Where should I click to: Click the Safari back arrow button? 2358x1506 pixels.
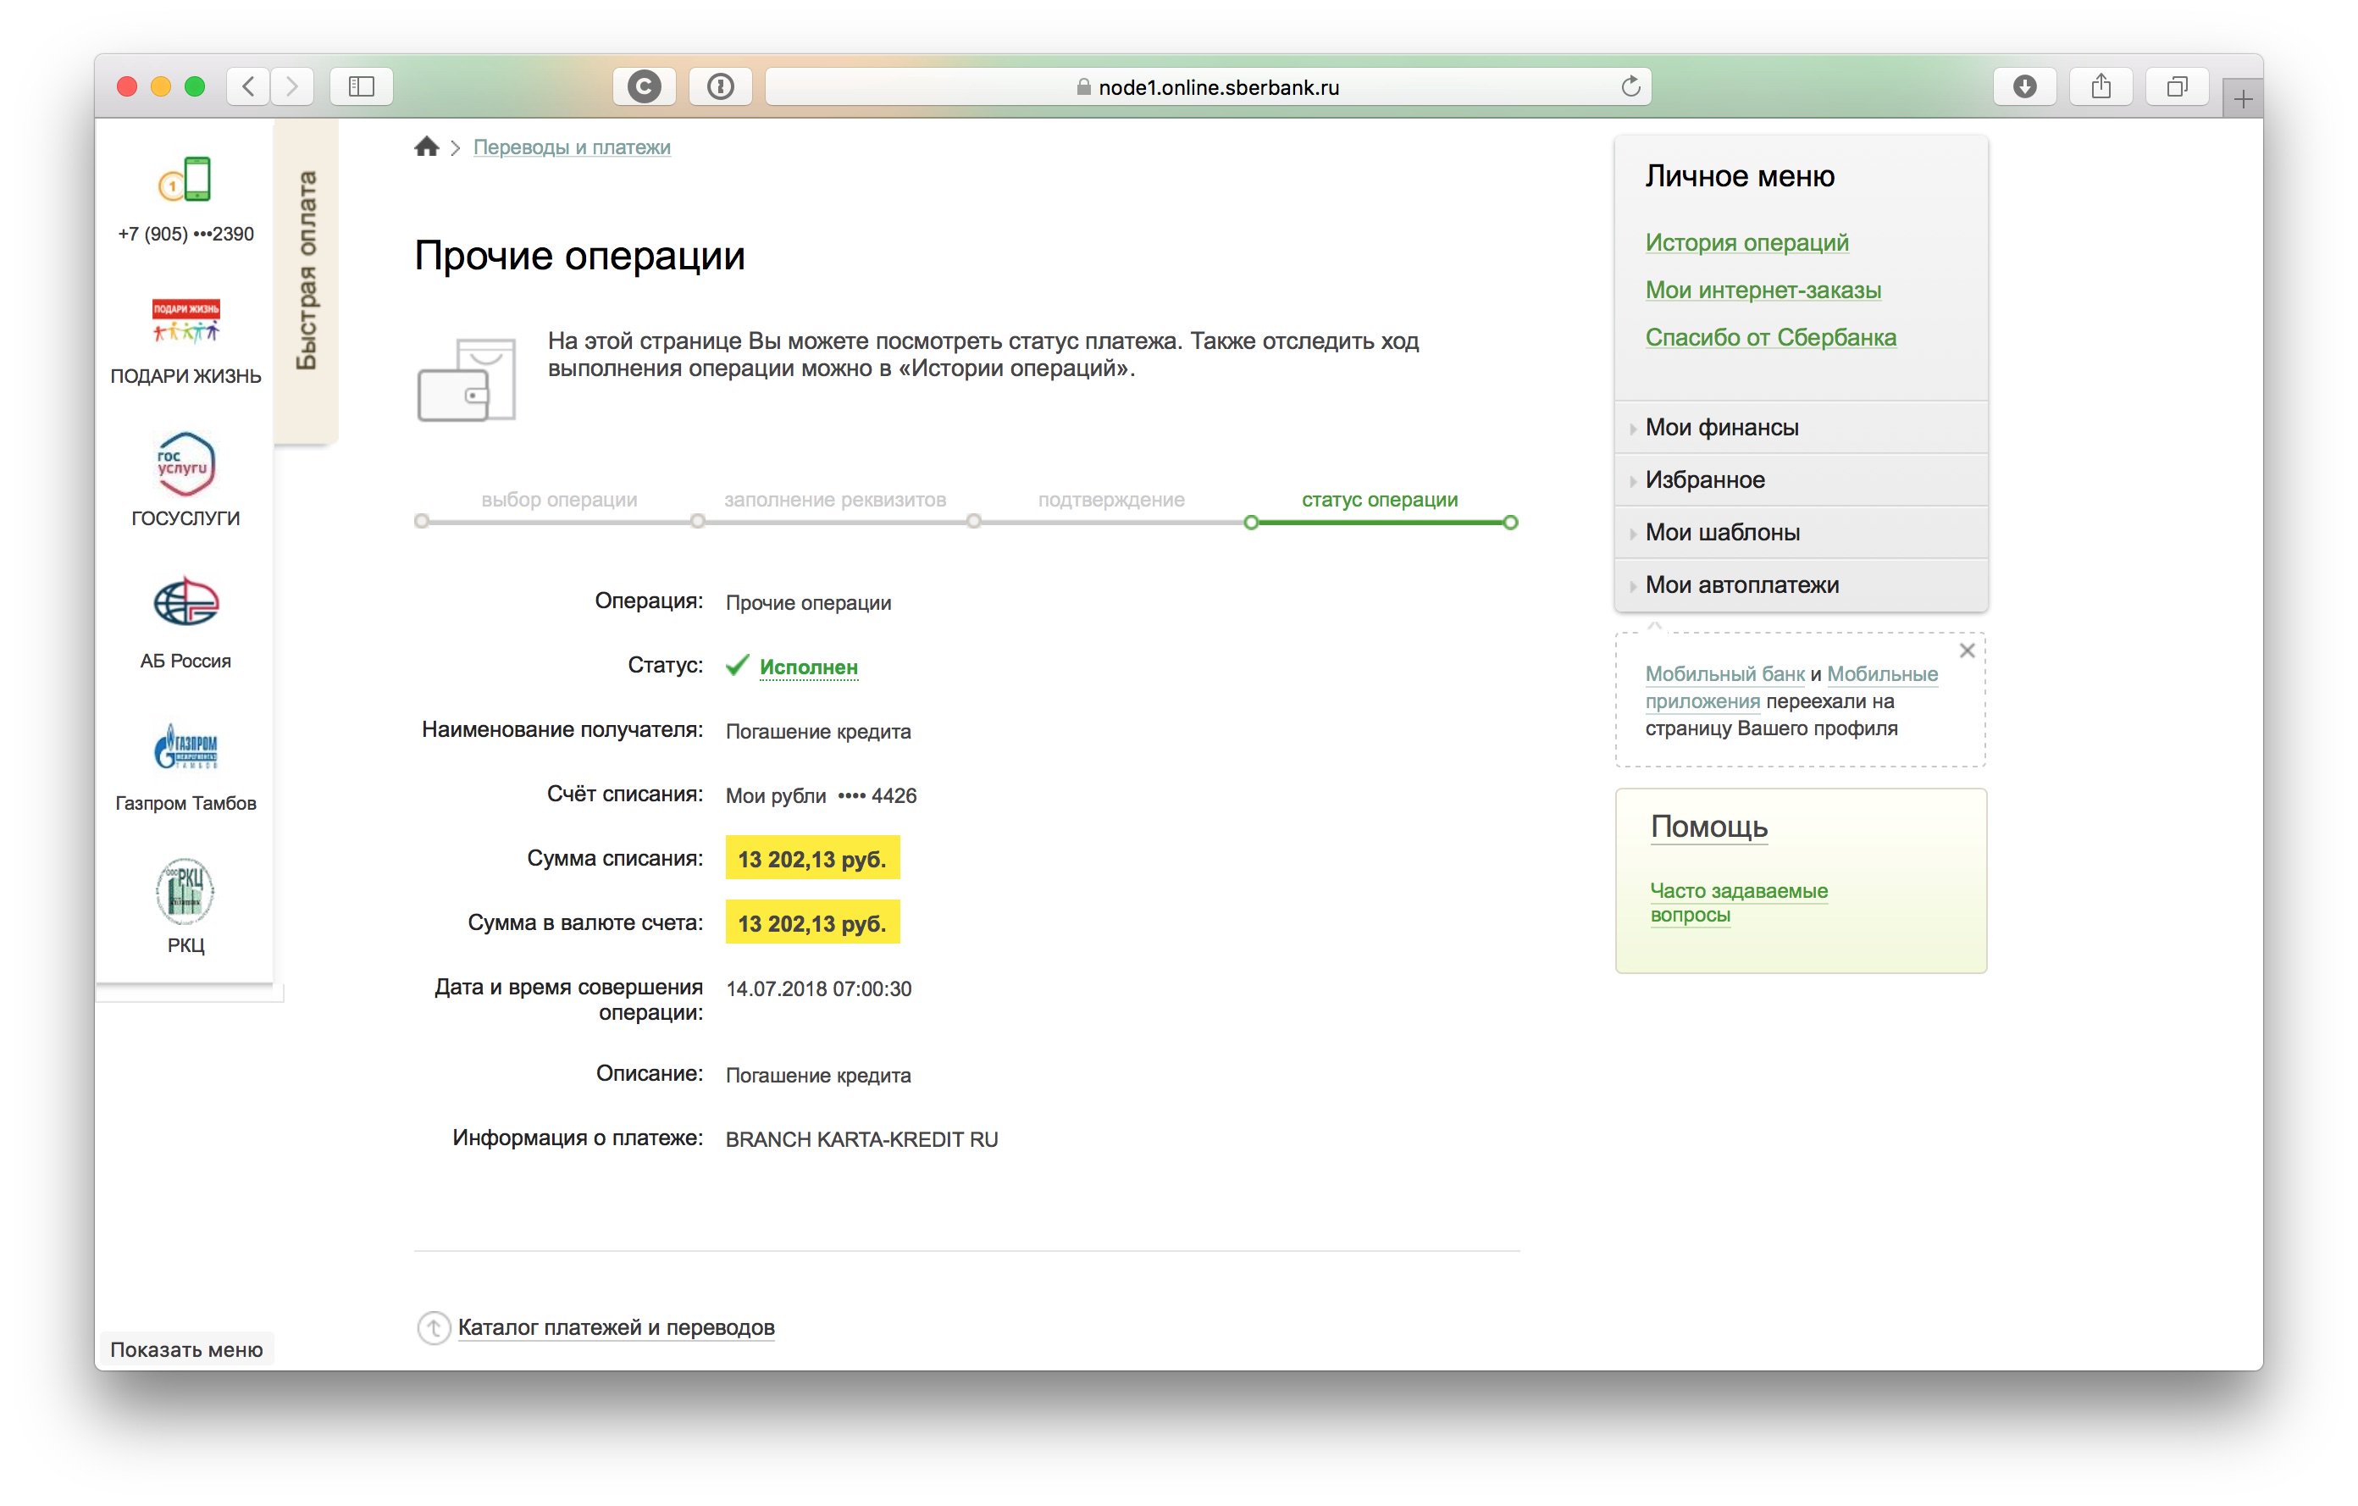tap(249, 86)
